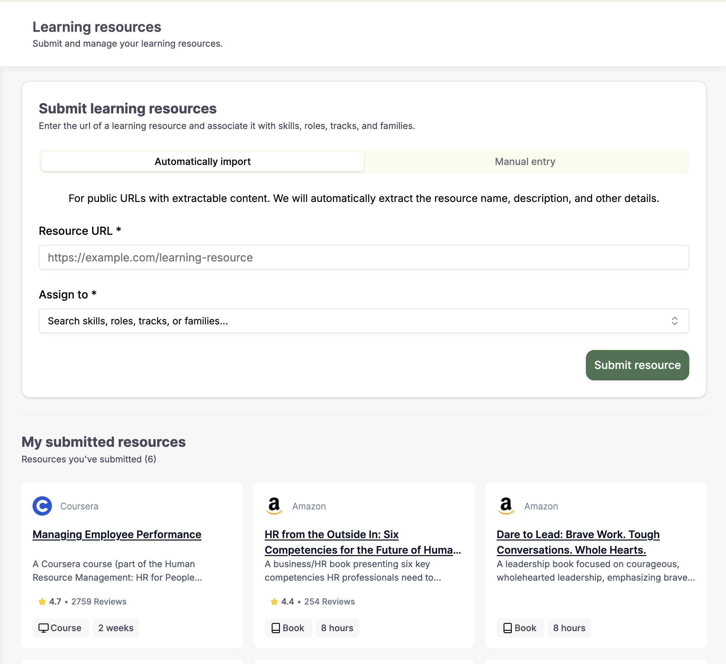
Task: Switch to the Manual entry tab
Action: [525, 162]
